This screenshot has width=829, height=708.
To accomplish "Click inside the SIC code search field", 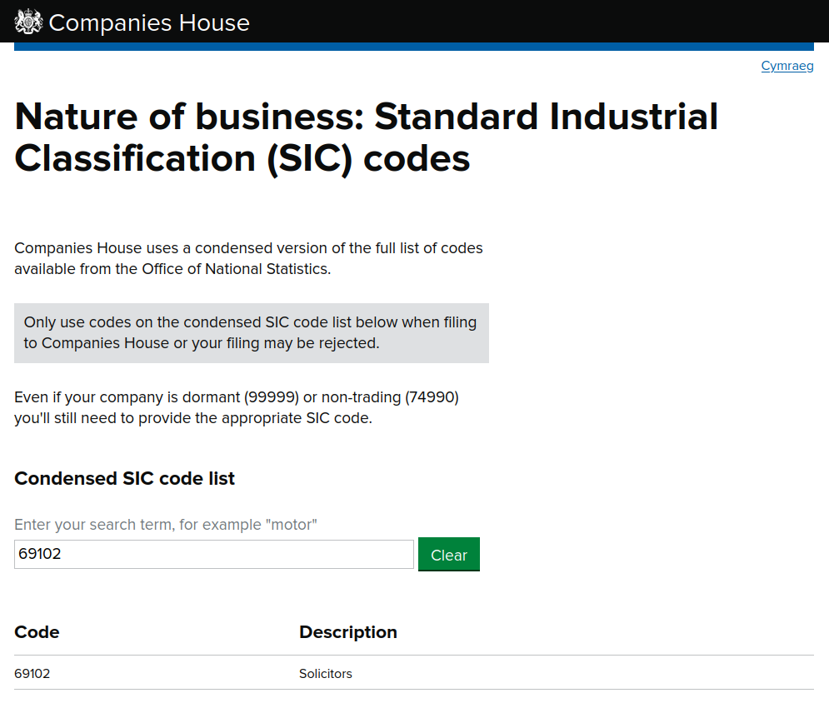I will point(213,554).
